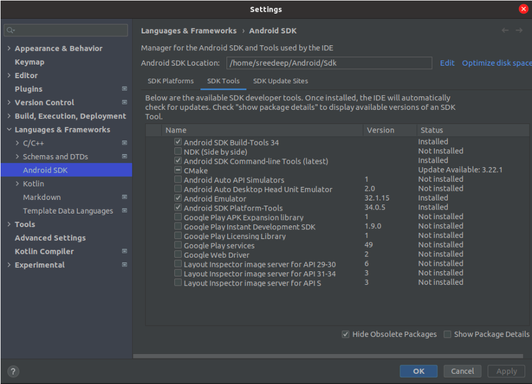532x384 pixels.
Task: Expand Build, Execution, Deployment section
Action: [x=9, y=116]
